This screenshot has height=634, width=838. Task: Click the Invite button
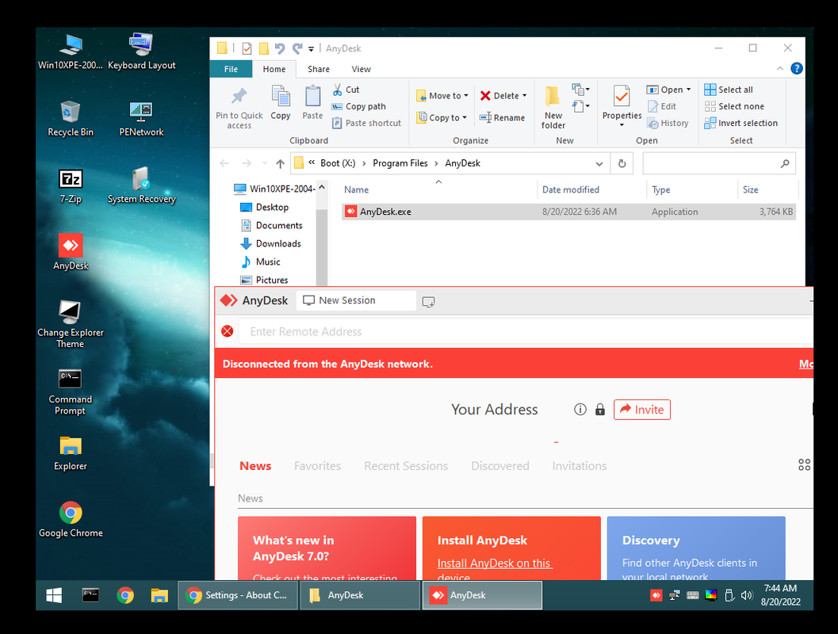click(x=642, y=410)
